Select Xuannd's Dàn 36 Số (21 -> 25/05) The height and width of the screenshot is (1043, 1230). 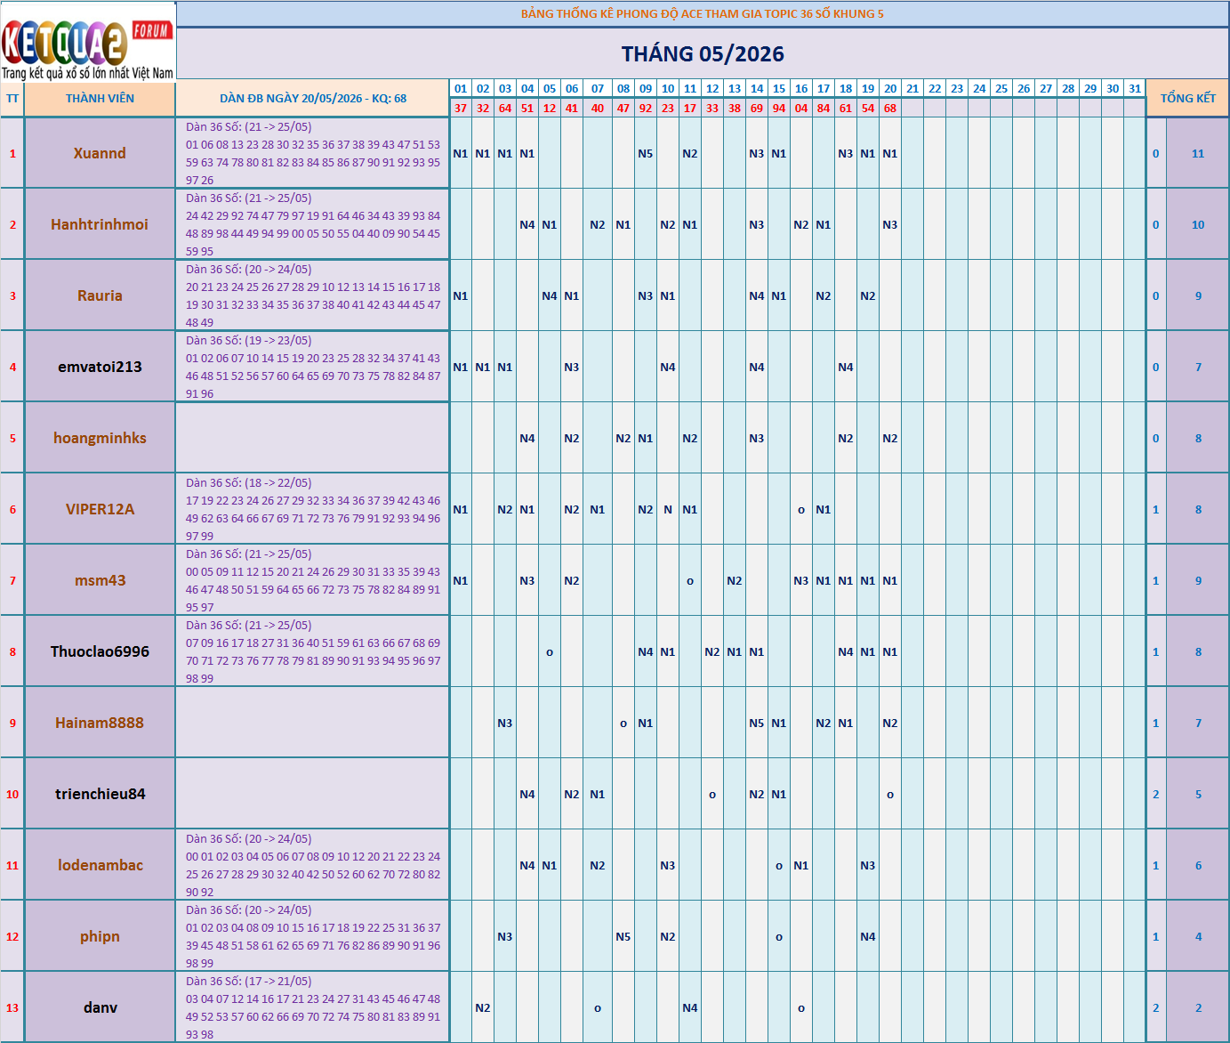(x=313, y=153)
